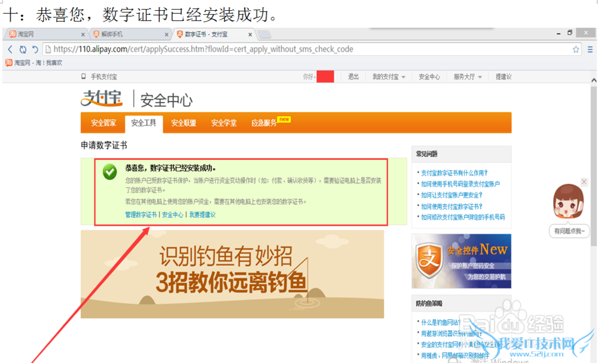Click the 有问题点我~ help bubble
This screenshot has width=598, height=363.
point(569,231)
